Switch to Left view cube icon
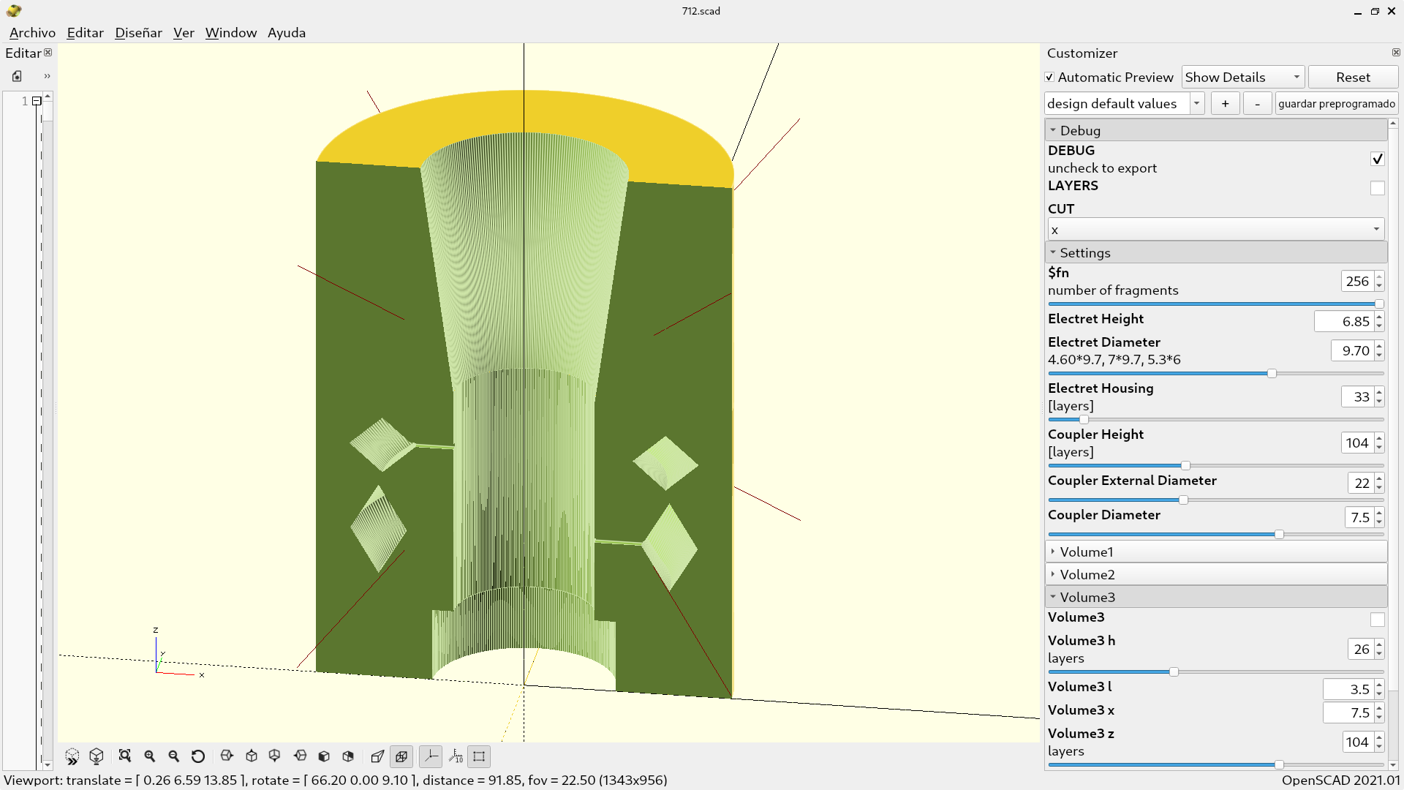The width and height of the screenshot is (1404, 790). point(300,756)
